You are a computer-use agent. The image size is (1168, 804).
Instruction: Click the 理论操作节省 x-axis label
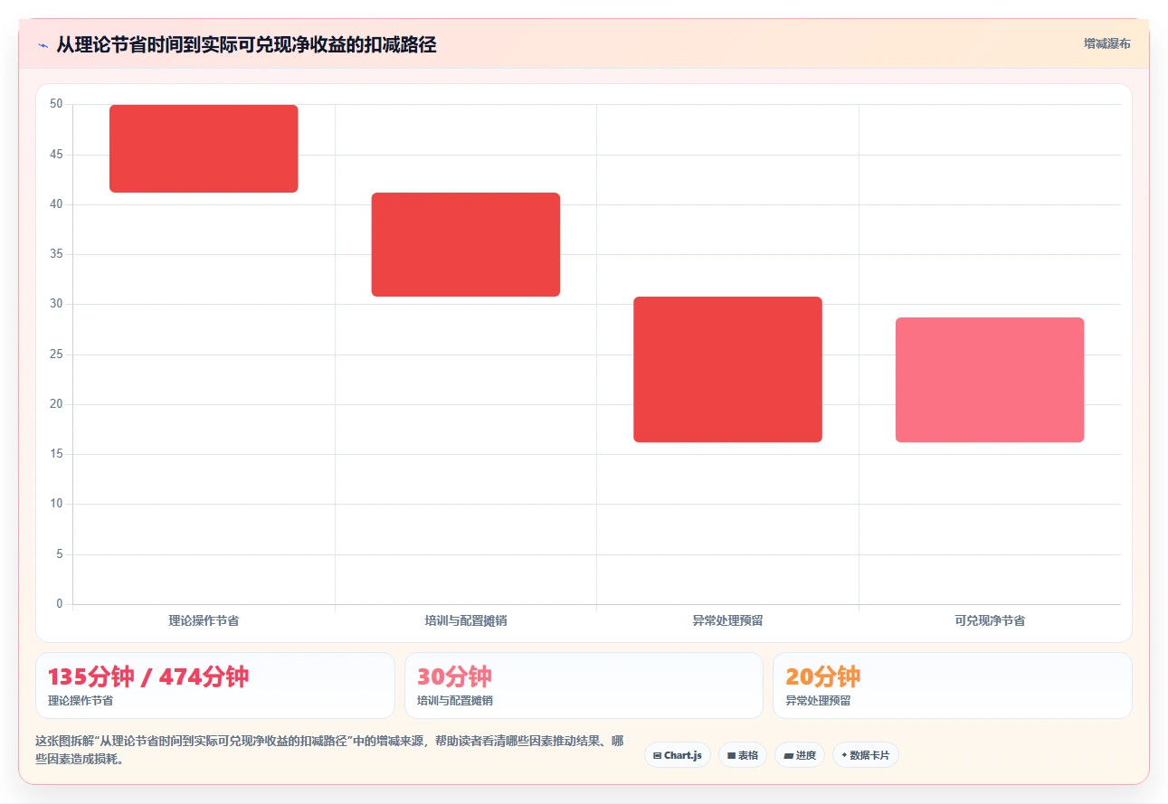coord(204,620)
